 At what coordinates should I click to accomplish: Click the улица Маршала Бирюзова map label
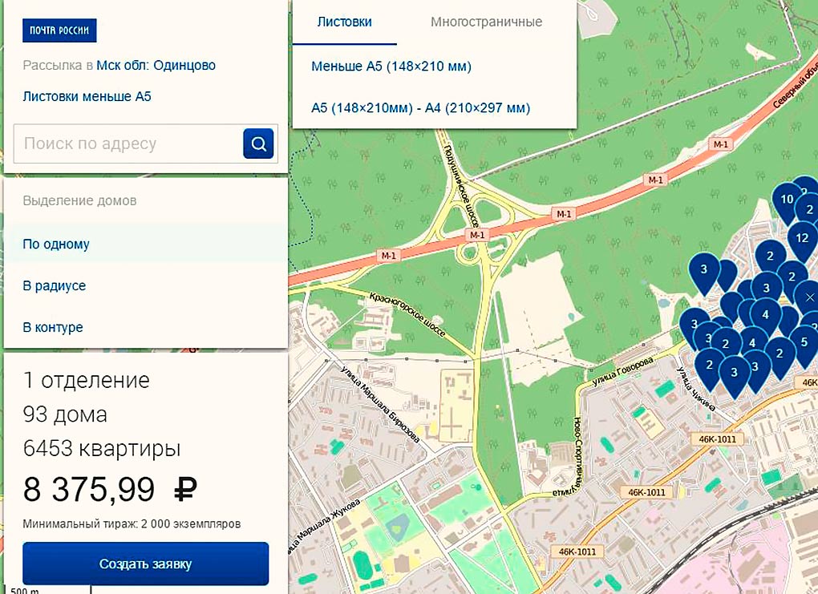click(x=380, y=405)
